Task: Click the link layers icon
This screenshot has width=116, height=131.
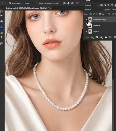Action: (87, 37)
